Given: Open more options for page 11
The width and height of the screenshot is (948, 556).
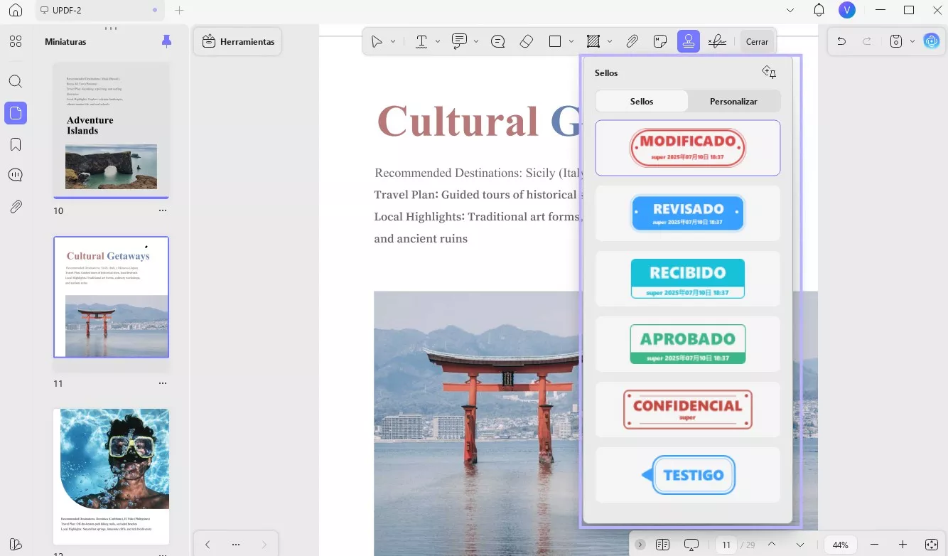Looking at the screenshot, I should 163,383.
